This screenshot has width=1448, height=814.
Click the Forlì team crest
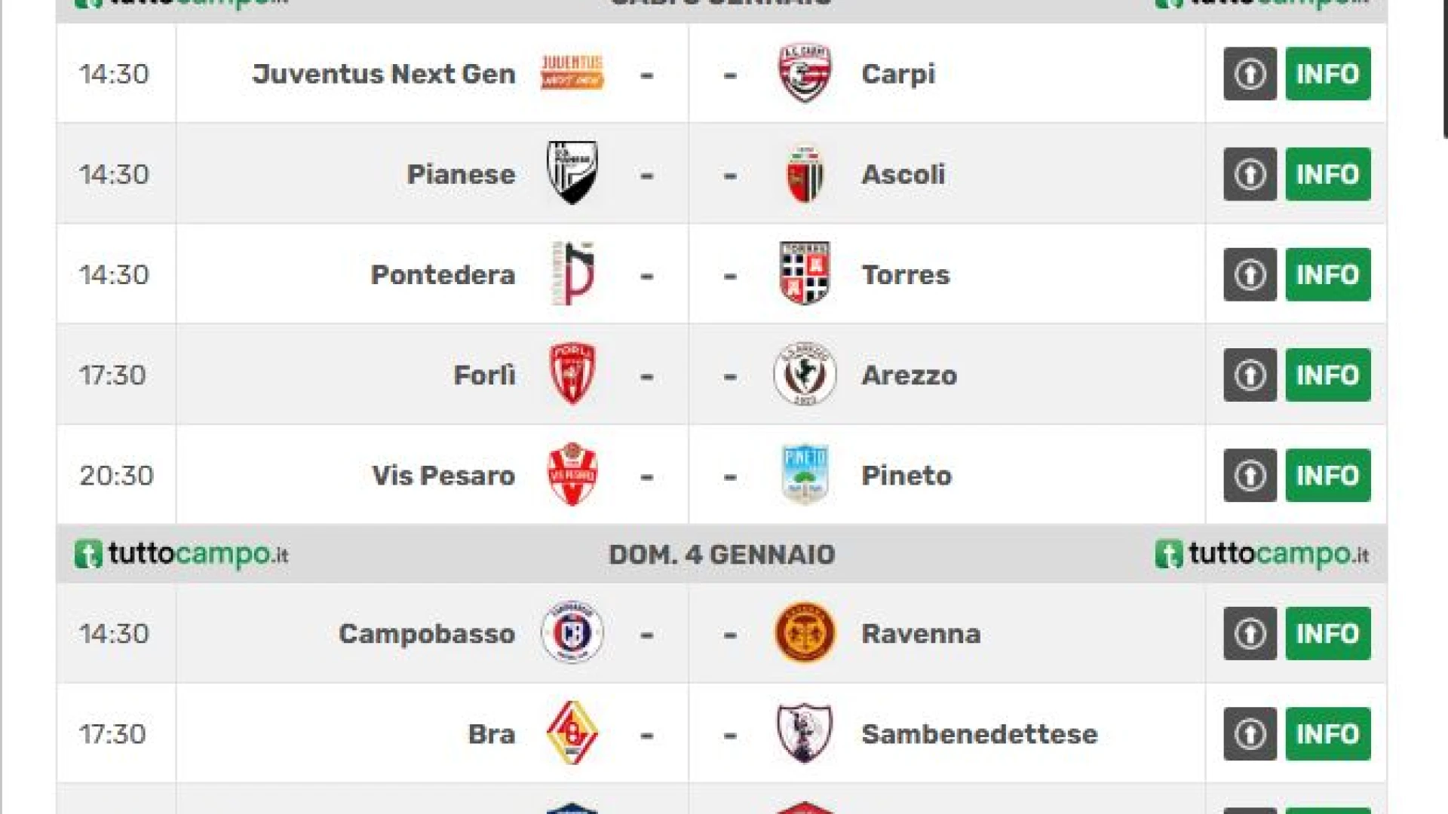(572, 375)
